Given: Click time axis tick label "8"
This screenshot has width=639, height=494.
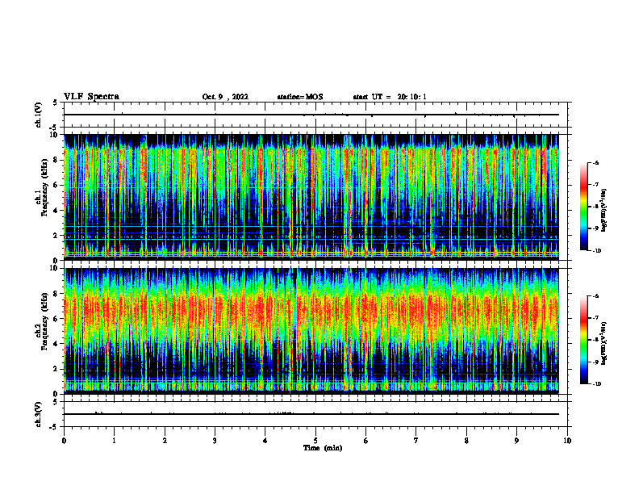Looking at the screenshot, I should (x=466, y=441).
